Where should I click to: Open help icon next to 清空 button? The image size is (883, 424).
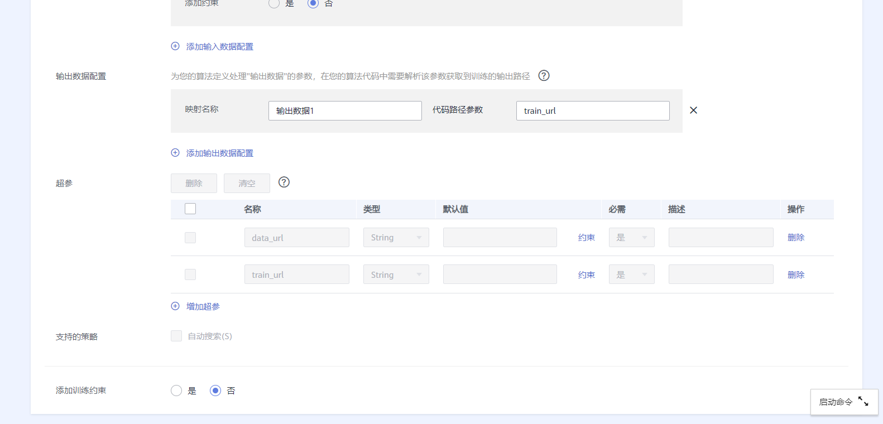click(x=284, y=182)
